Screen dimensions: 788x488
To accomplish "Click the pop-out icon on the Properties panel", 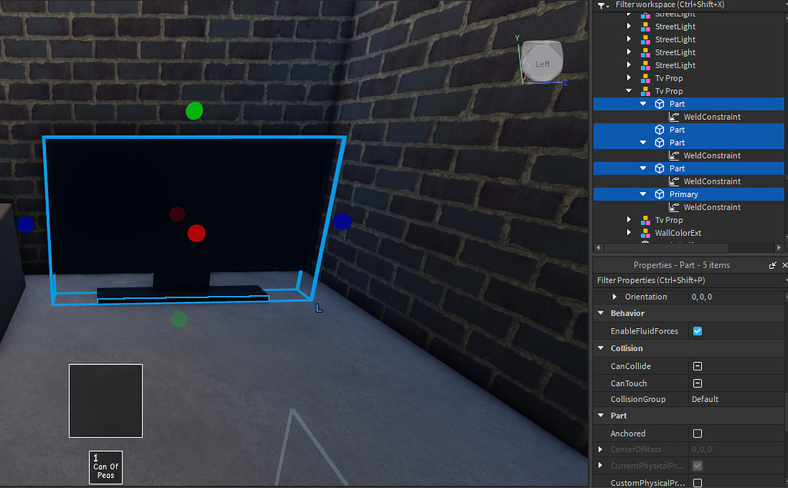I will (771, 265).
